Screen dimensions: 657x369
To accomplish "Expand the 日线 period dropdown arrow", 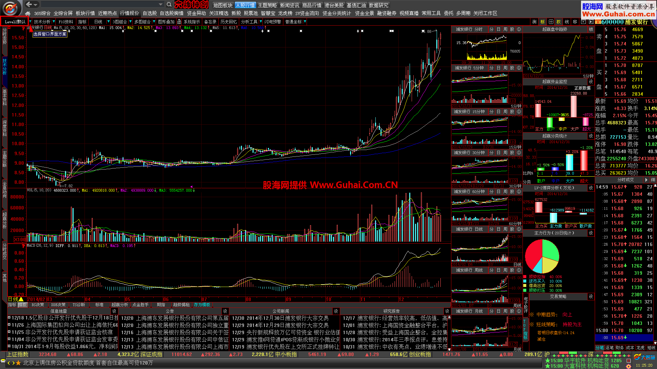I will (x=108, y=22).
